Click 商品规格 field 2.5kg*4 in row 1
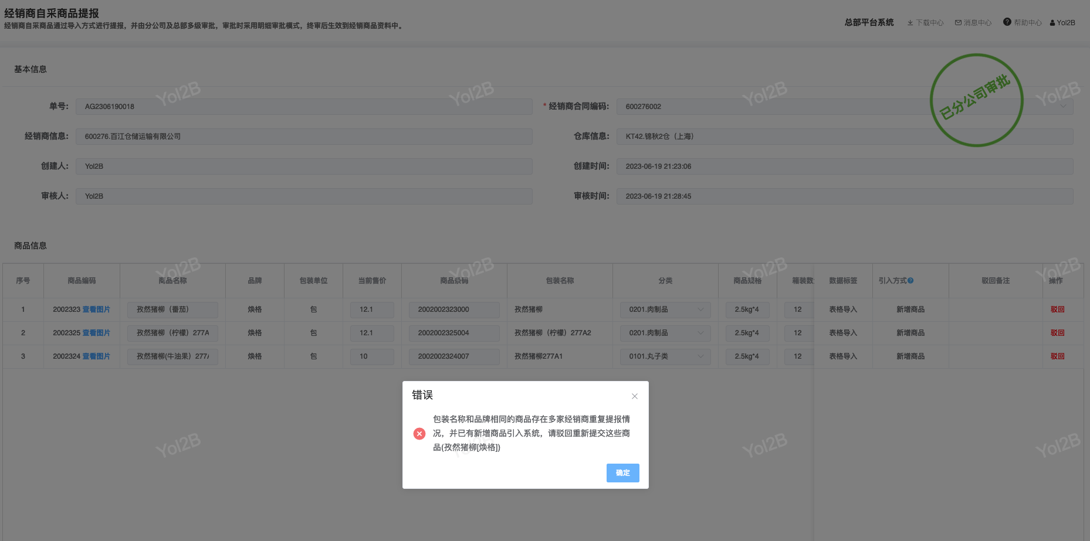 pyautogui.click(x=747, y=309)
